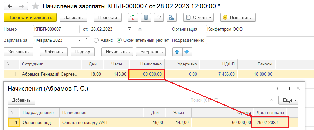The height and width of the screenshot is (130, 314).
Task: Click the Поиск search field
Action: 229,100
